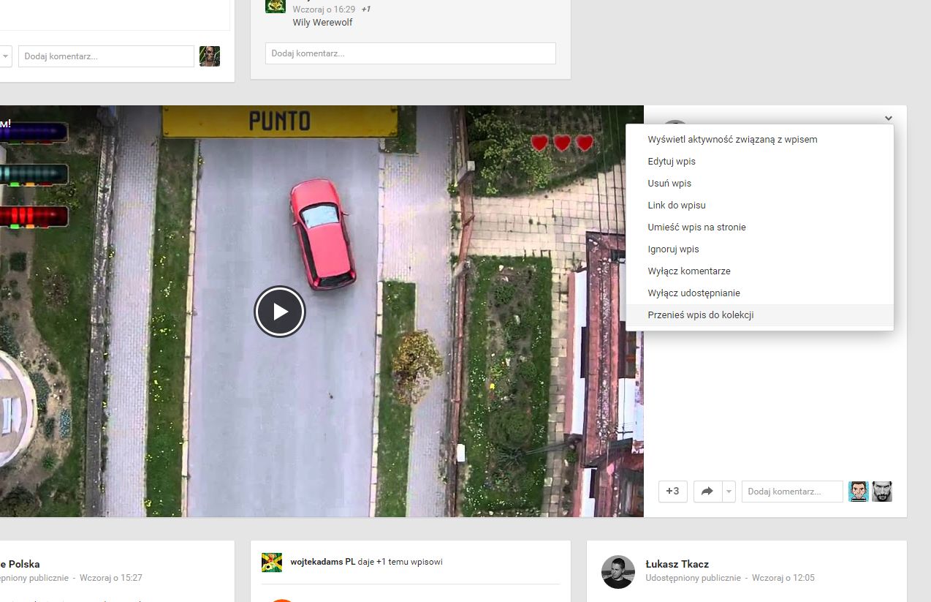Viewport: 931px width, 602px height.
Task: Select 'Wyświetl aktywność związaną z wpisem'
Action: [x=732, y=139]
